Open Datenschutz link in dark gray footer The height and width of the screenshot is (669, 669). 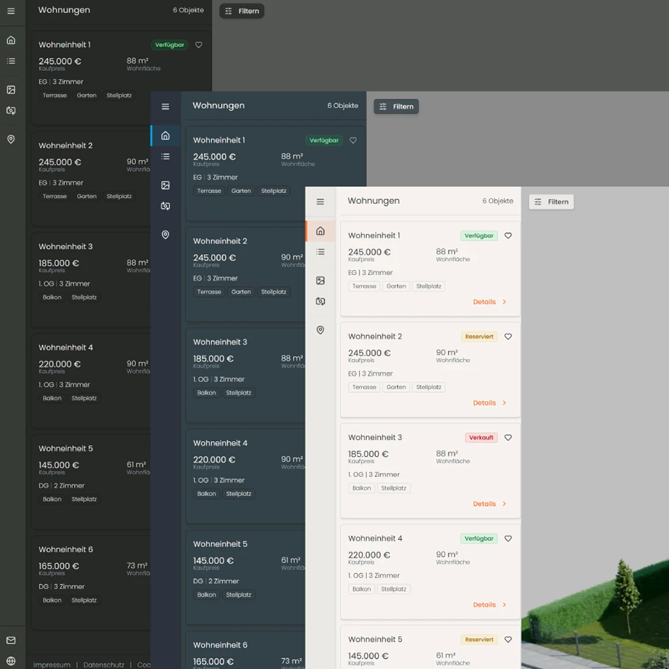point(103,664)
